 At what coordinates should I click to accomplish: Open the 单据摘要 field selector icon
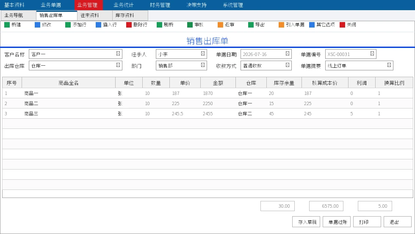click(389, 65)
